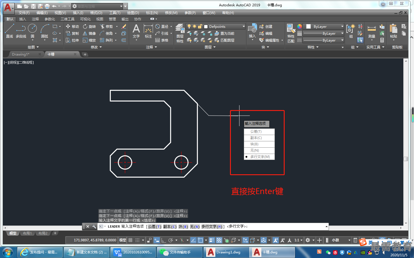
Task: Toggle object snap in status bar
Action: [x=200, y=240]
